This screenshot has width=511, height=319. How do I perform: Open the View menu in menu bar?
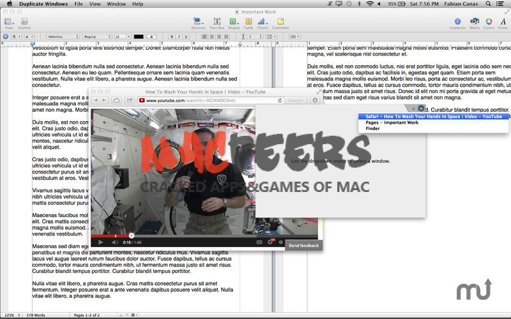(x=95, y=4)
